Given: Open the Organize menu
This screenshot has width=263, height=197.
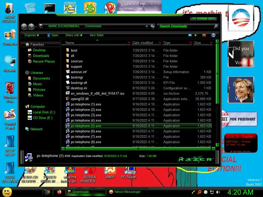Looking at the screenshot, I should [32, 35].
